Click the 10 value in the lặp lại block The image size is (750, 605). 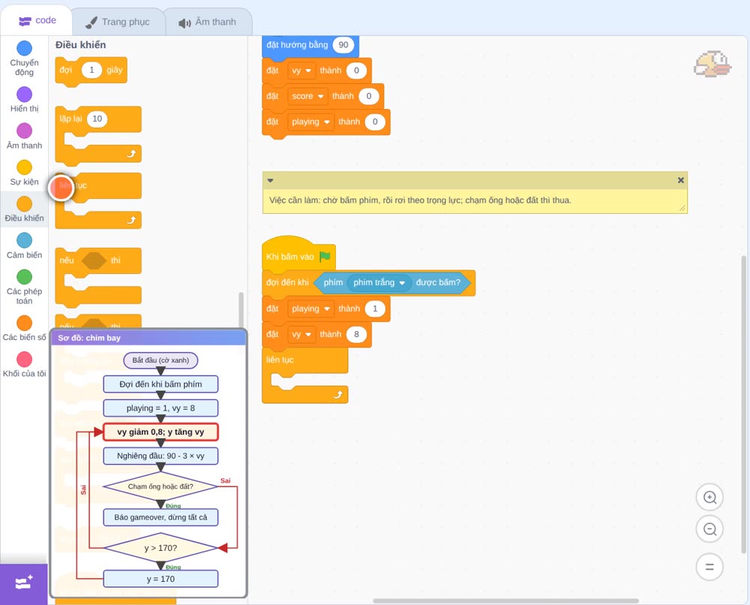(x=97, y=119)
